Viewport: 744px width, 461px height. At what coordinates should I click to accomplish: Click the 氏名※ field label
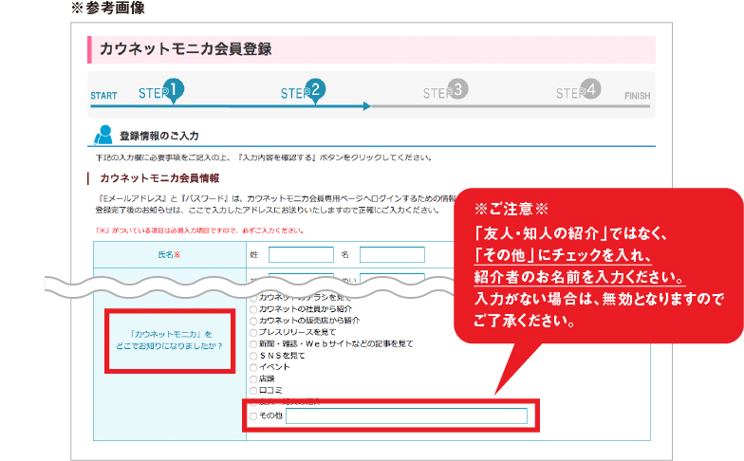pos(169,254)
